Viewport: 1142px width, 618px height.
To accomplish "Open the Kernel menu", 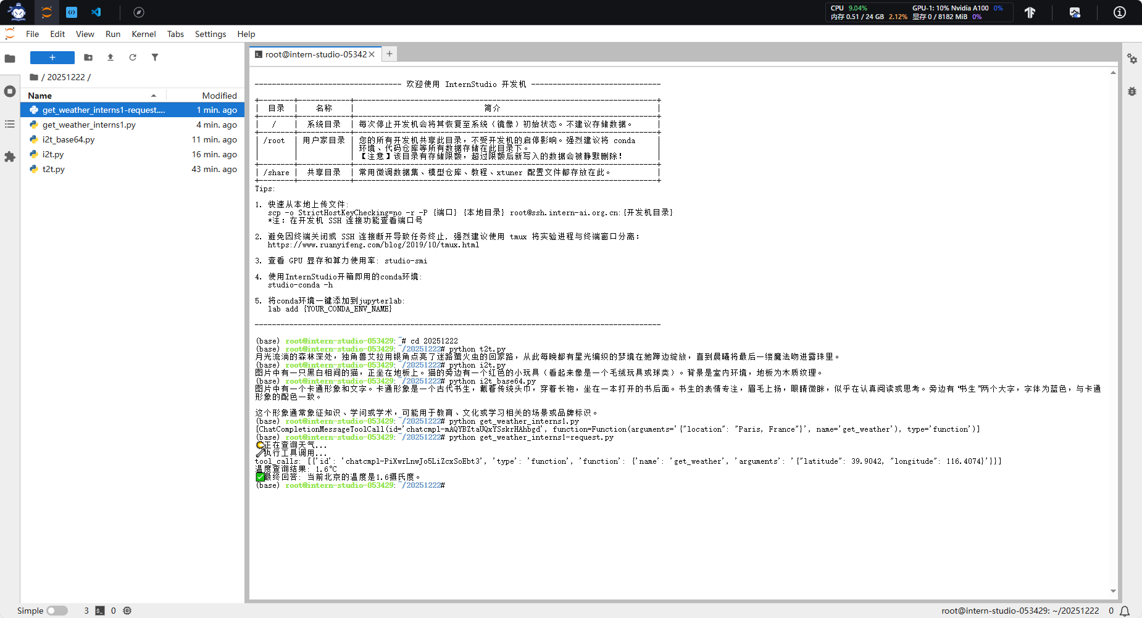I will pos(143,34).
